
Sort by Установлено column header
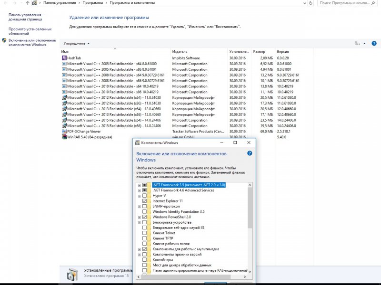coord(240,51)
